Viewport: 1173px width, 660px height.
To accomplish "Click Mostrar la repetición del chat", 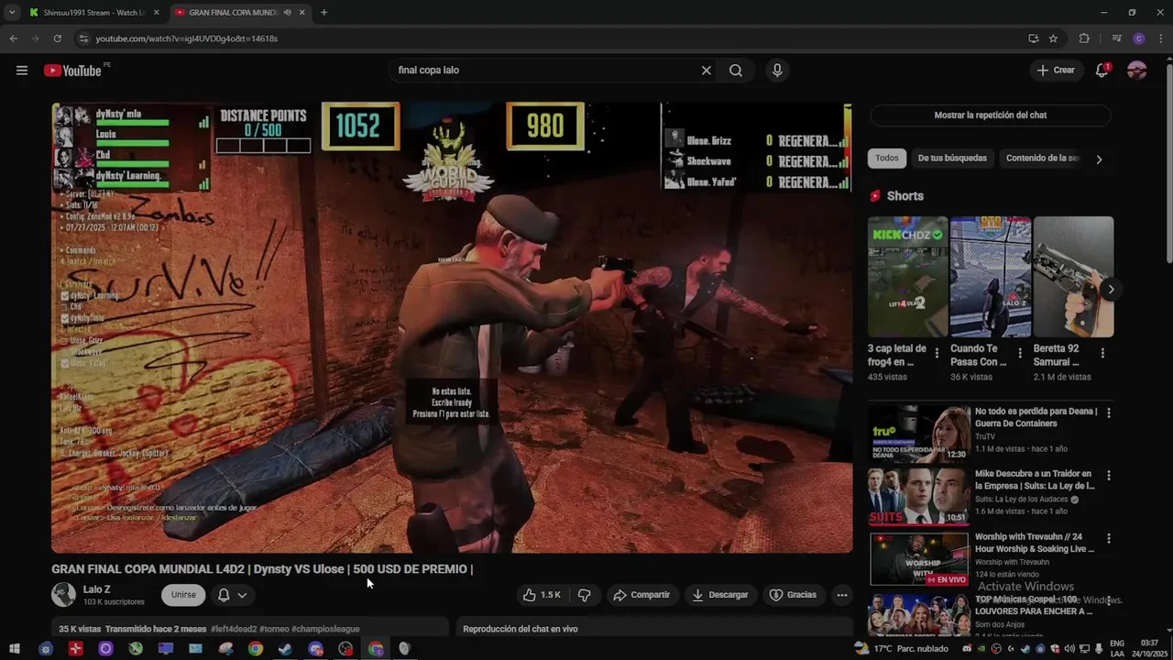I will tap(990, 115).
